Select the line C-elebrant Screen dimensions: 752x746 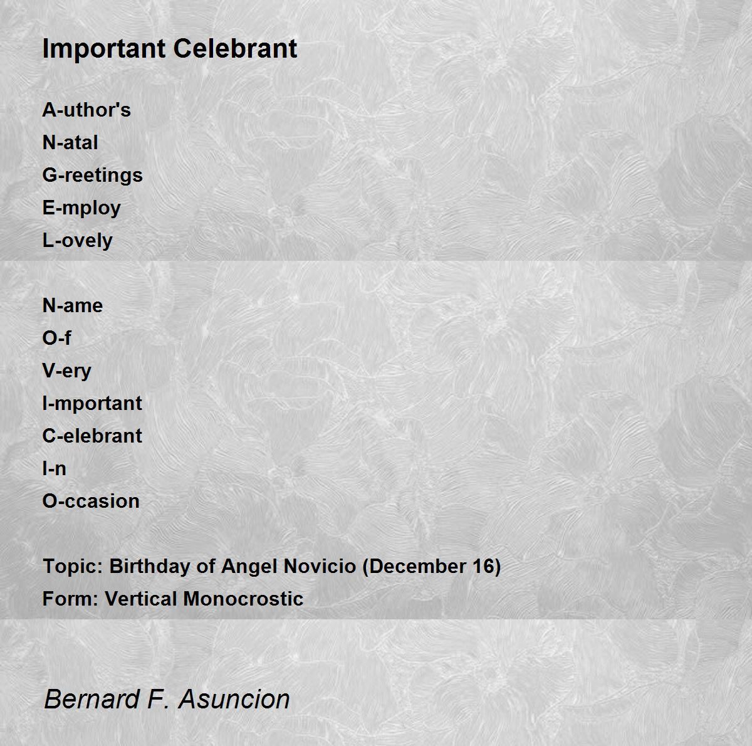click(92, 436)
